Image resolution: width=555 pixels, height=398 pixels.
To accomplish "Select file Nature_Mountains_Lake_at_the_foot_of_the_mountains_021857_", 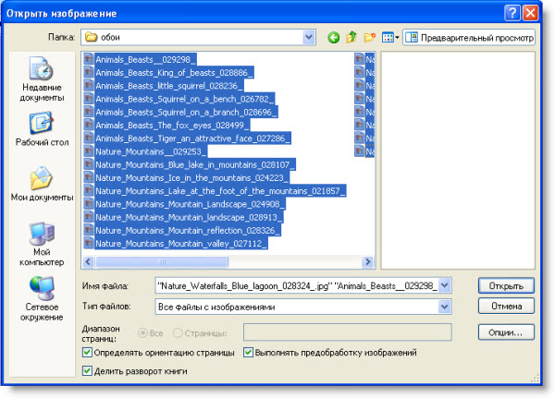I will click(x=220, y=191).
